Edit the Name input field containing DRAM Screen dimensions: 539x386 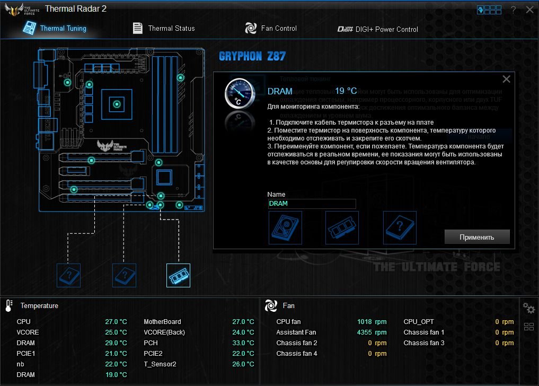pyautogui.click(x=312, y=203)
